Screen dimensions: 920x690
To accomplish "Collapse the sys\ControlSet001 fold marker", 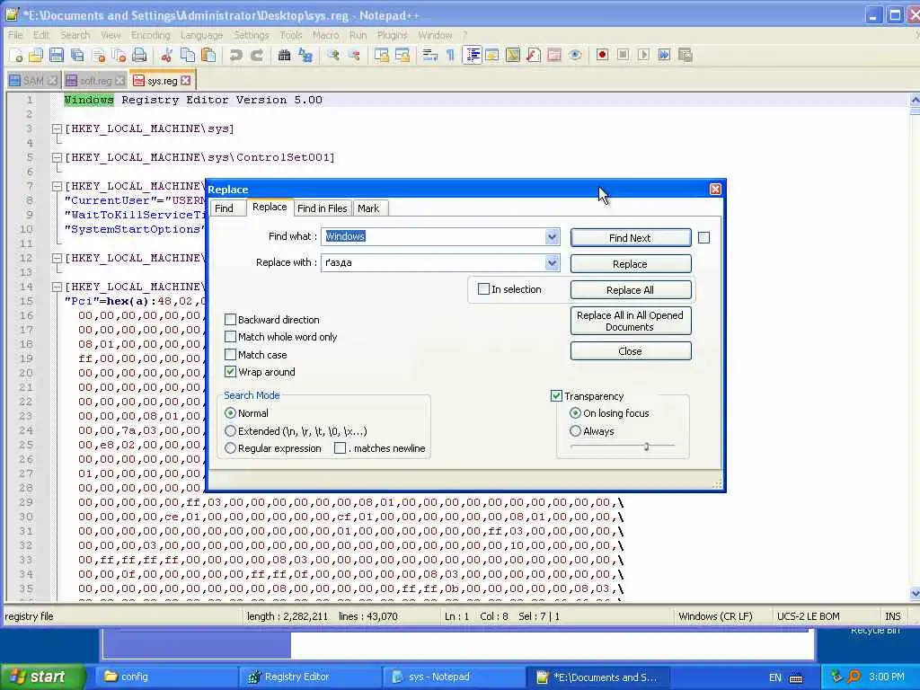I will point(57,157).
